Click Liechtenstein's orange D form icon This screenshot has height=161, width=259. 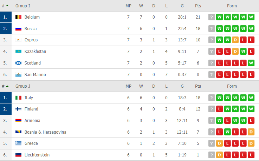tap(219, 155)
